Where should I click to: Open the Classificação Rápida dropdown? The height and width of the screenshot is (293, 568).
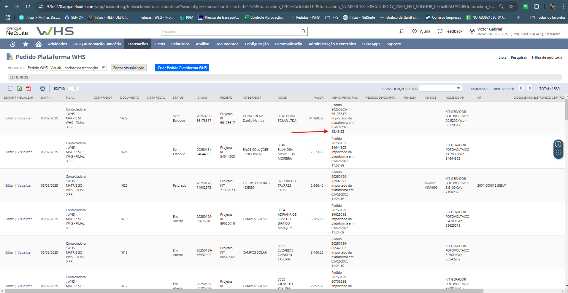tap(440, 88)
